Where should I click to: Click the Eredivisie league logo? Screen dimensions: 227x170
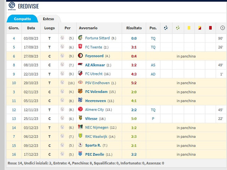(12, 6)
